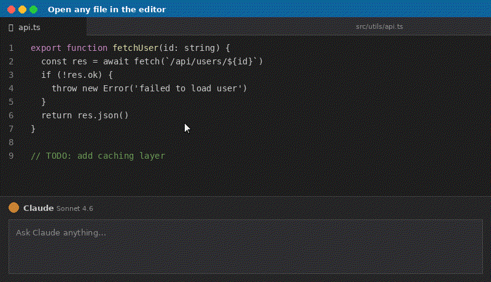The image size is (491, 282).
Task: Click line number 4 in gutter
Action: [x=11, y=88]
